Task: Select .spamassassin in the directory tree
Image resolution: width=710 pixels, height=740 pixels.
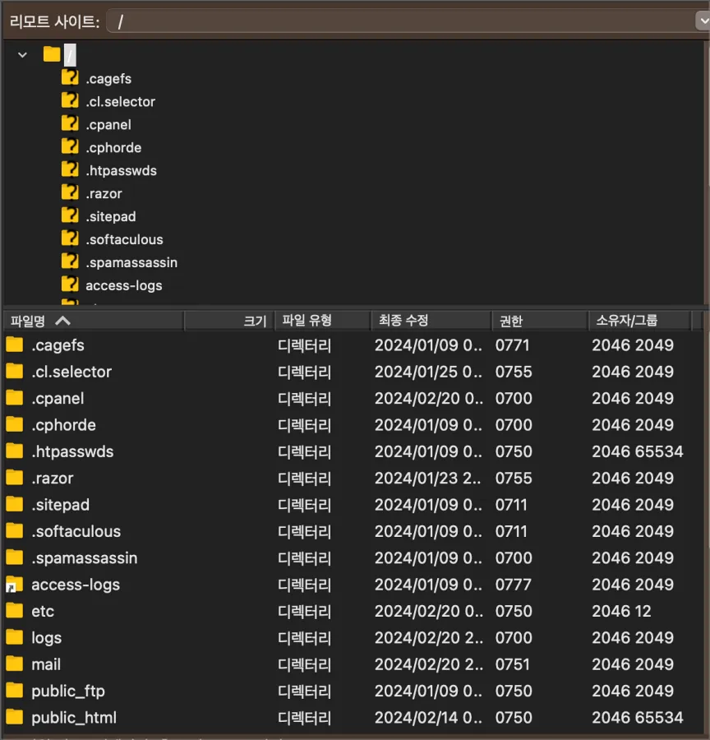Action: [x=131, y=263]
